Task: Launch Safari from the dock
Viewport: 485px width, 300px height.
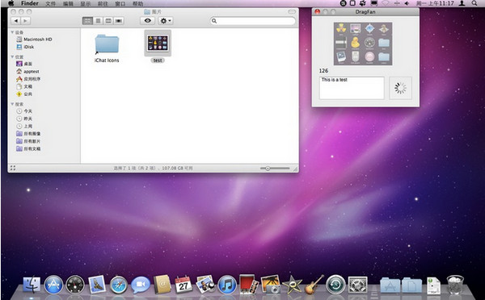Action: click(x=119, y=285)
